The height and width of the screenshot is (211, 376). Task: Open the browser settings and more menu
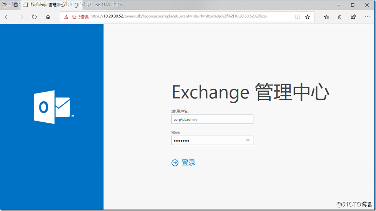coord(367,17)
